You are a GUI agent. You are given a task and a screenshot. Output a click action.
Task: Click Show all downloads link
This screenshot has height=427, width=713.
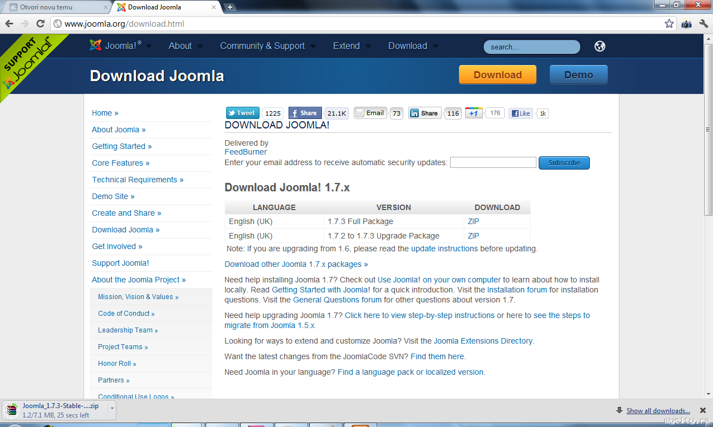658,411
